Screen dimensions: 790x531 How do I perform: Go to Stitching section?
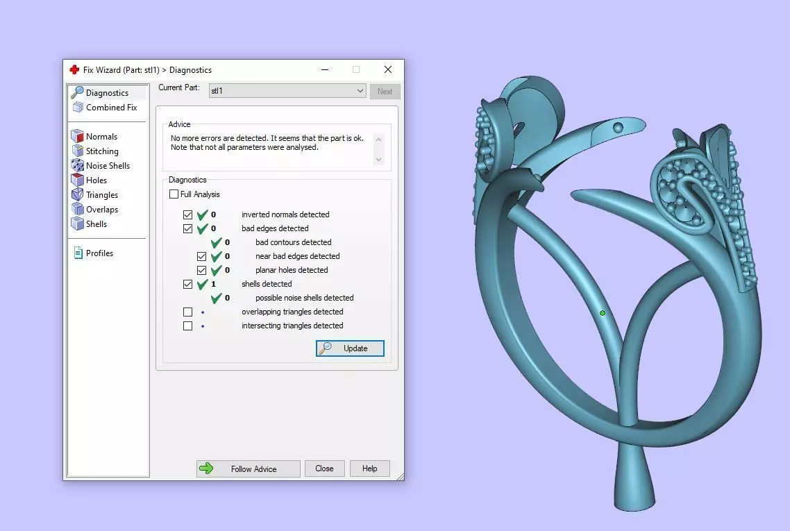click(x=102, y=151)
